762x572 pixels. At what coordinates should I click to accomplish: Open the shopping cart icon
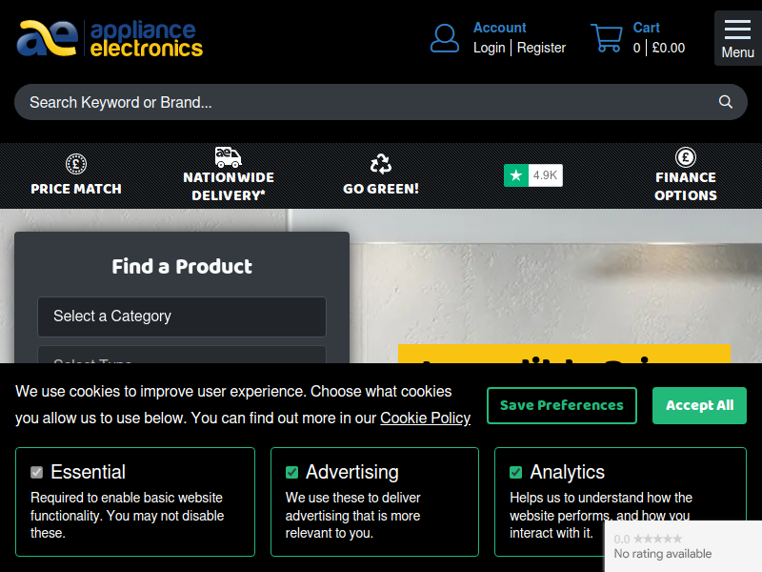(607, 38)
